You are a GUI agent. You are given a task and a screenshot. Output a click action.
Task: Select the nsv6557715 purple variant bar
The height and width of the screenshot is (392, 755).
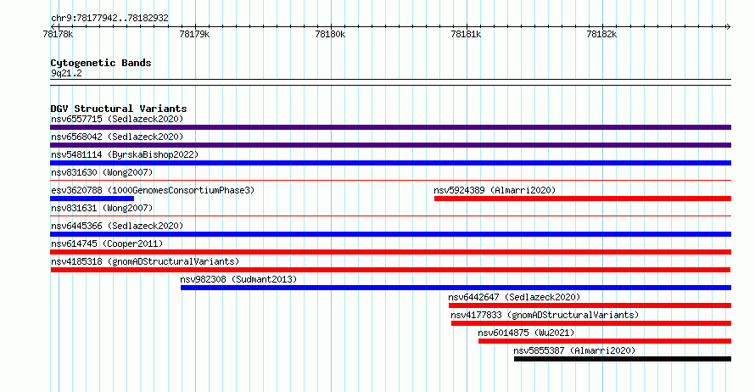390,127
